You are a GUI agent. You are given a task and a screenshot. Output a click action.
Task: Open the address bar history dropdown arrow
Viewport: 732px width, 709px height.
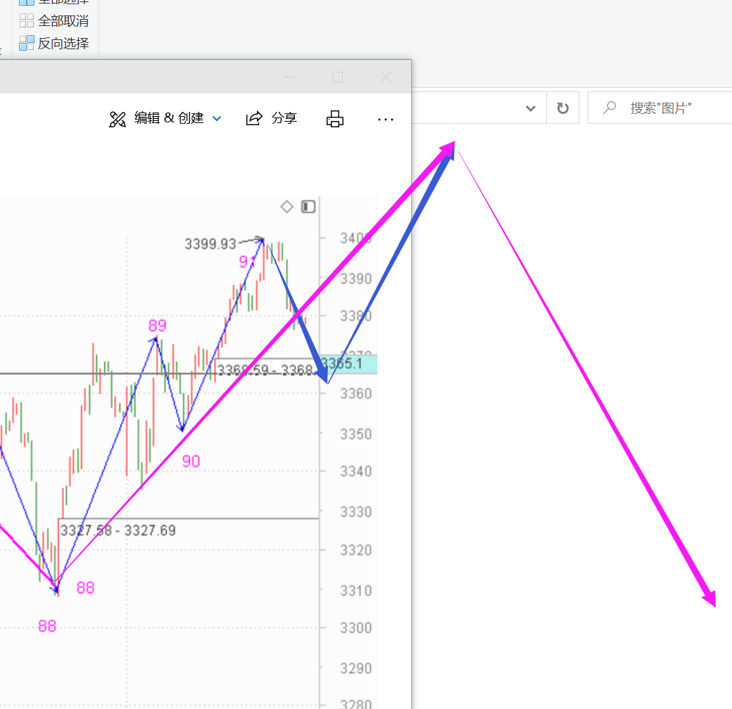coord(531,108)
